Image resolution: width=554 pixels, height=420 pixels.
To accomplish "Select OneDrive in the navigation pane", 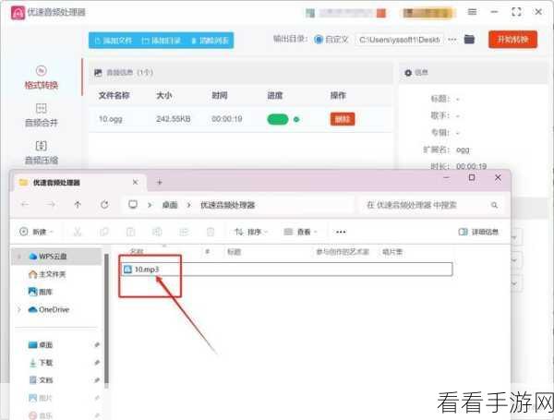I will point(49,309).
